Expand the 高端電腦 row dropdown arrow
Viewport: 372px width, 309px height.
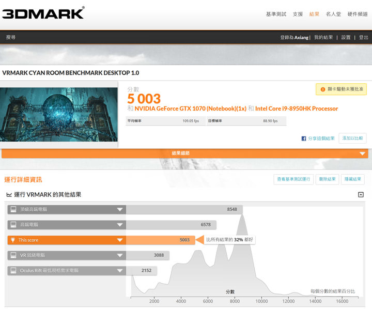tap(120, 225)
